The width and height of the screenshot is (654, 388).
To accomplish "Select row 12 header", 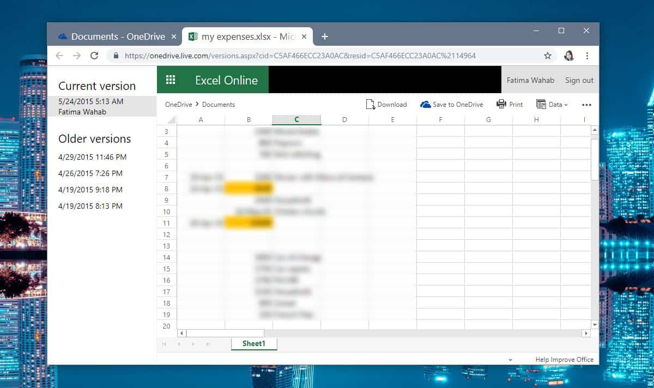I will [x=167, y=234].
